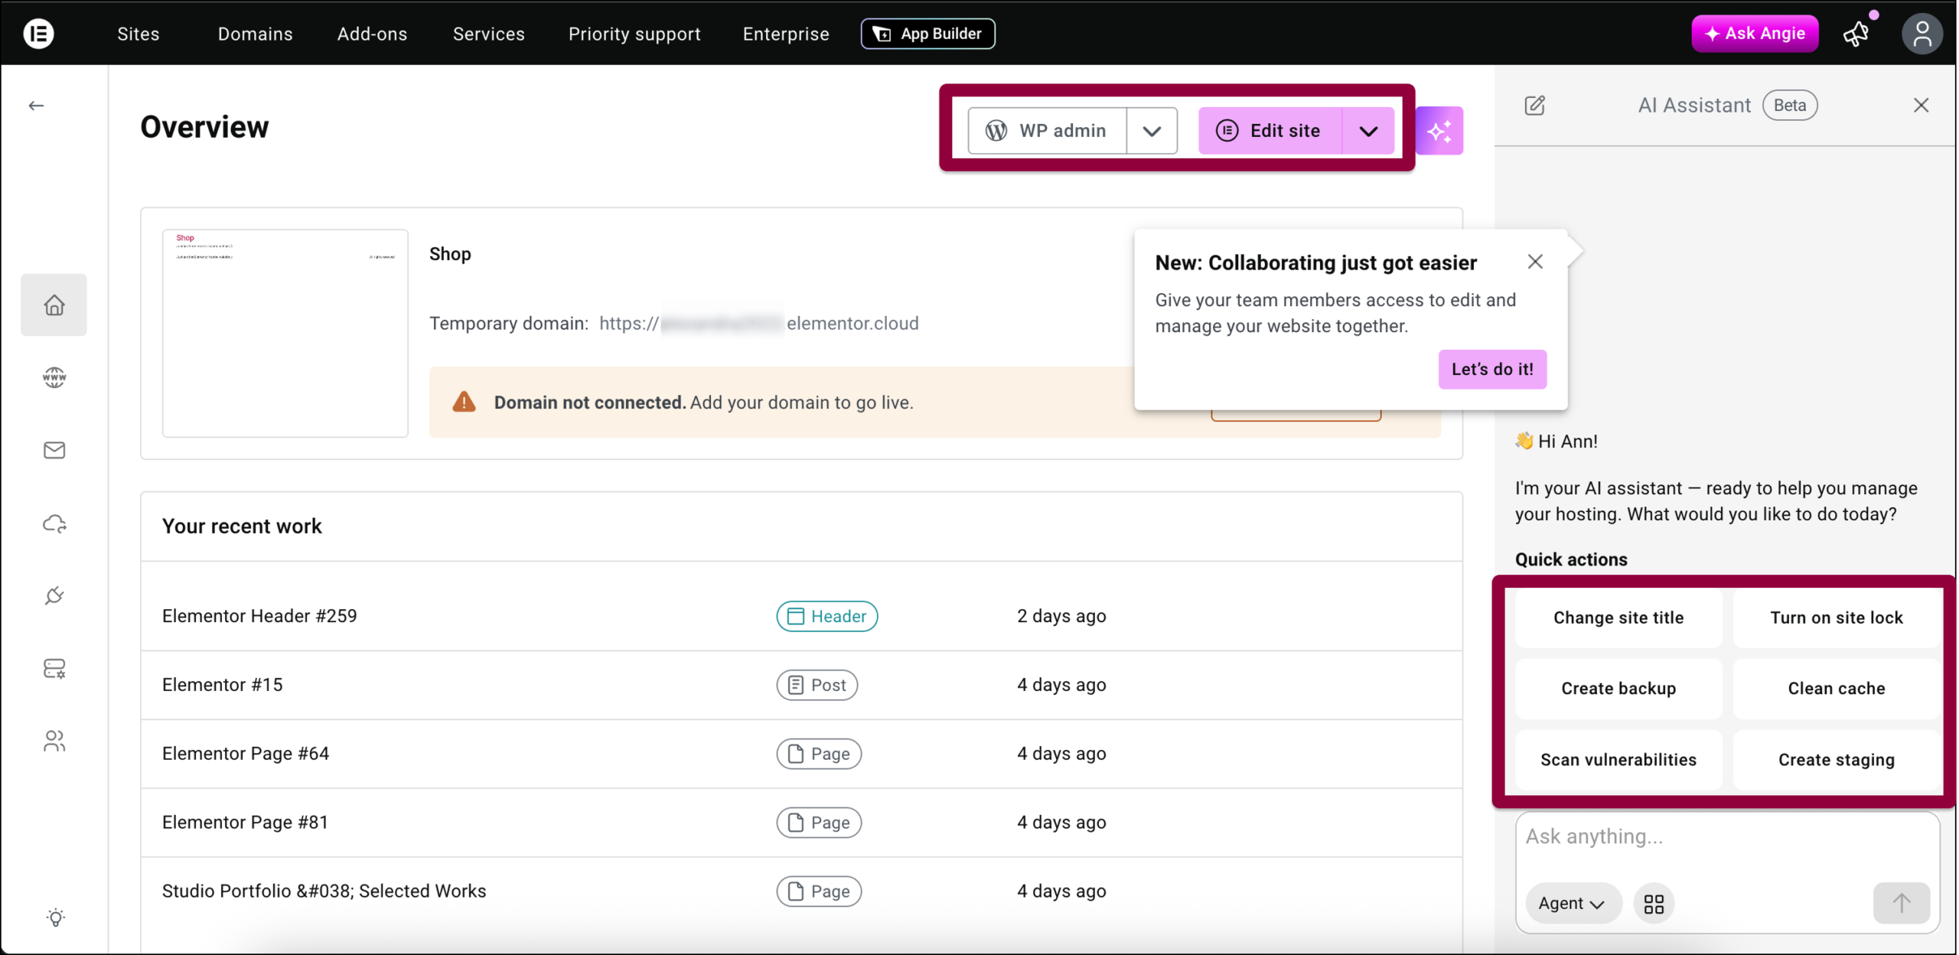The height and width of the screenshot is (955, 1959).
Task: Start a new chat with compose icon
Action: pyautogui.click(x=1534, y=106)
